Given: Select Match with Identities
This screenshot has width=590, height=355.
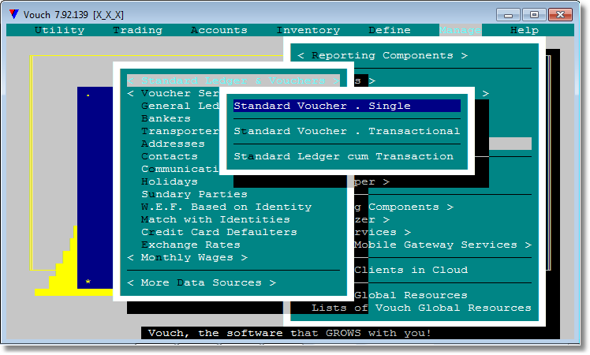Looking at the screenshot, I should point(215,219).
